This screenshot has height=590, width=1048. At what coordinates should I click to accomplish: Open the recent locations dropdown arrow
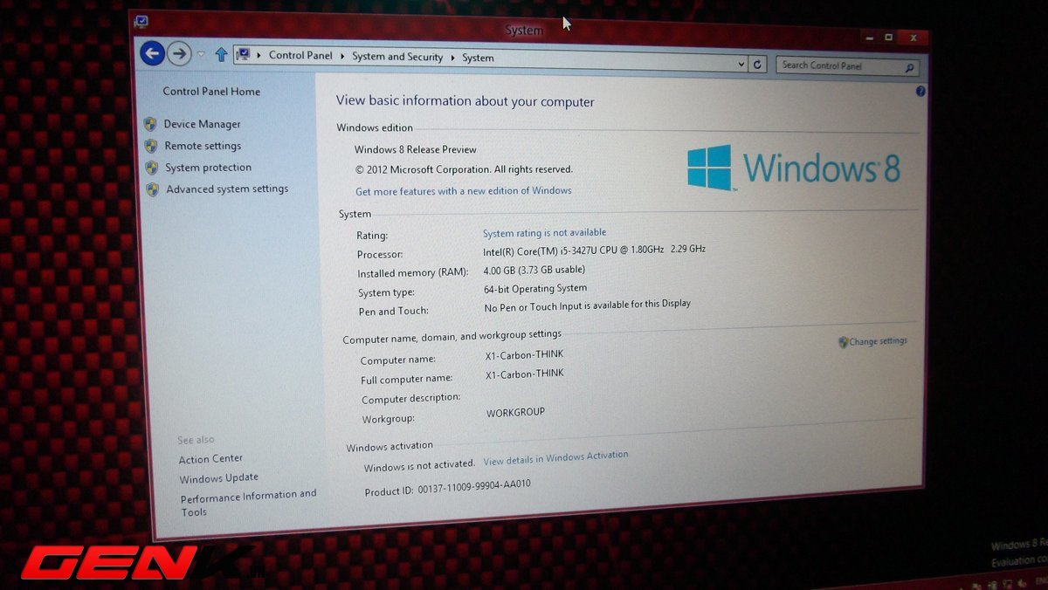coord(201,55)
